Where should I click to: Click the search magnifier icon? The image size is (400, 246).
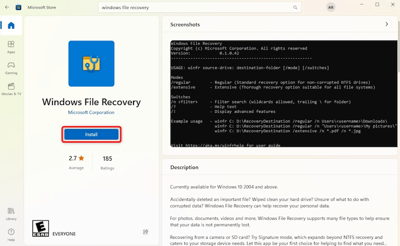[x=295, y=7]
